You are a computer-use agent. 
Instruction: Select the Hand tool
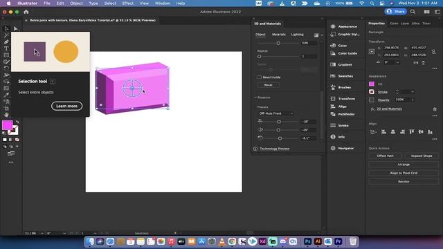6,115
